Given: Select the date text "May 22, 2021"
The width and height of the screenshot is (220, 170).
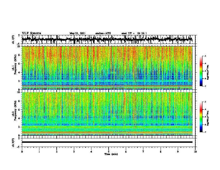Looking at the screenshot, I should [77, 33].
